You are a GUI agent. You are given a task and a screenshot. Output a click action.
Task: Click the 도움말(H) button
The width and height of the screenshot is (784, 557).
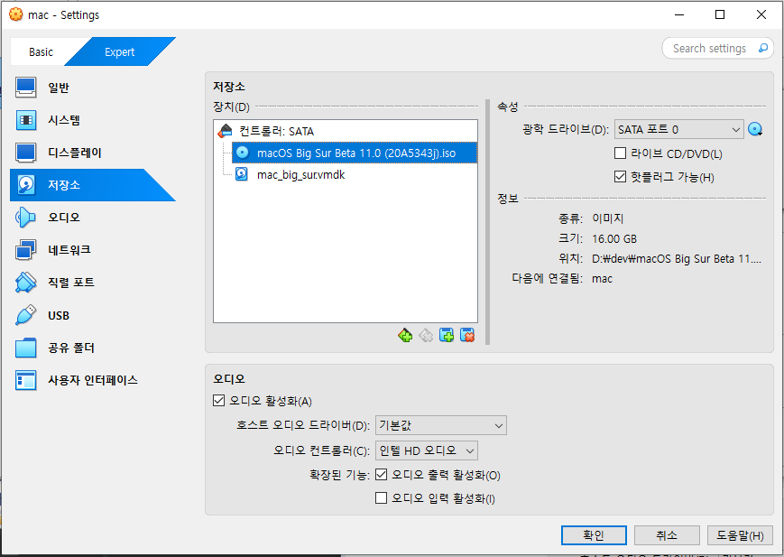tap(740, 535)
